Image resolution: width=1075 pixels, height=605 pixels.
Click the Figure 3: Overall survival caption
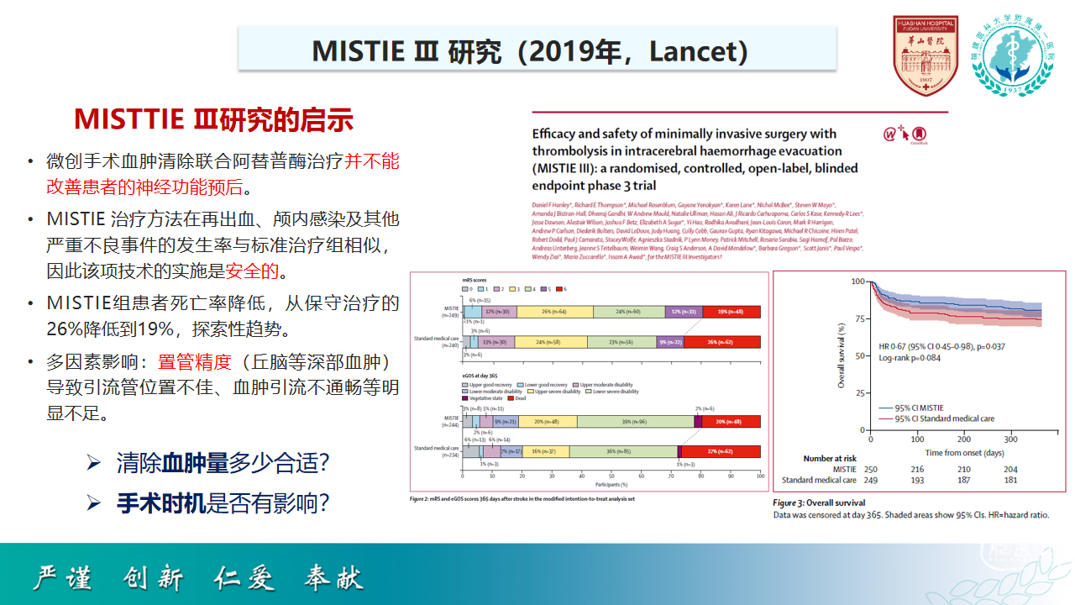click(x=821, y=502)
